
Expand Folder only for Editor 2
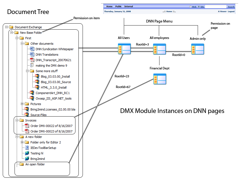pos(22,142)
